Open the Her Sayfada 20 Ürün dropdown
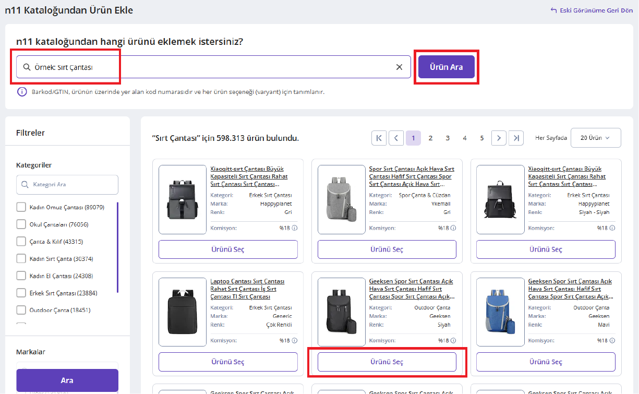 pos(596,138)
